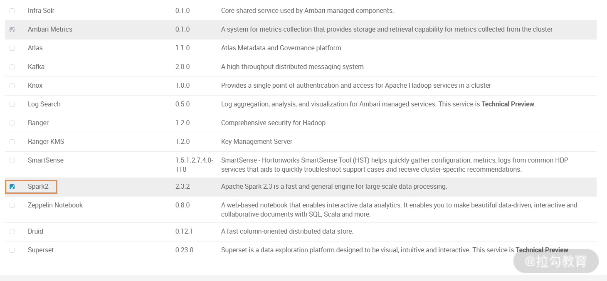
Task: Click the SmartSense version number
Action: tap(194, 165)
